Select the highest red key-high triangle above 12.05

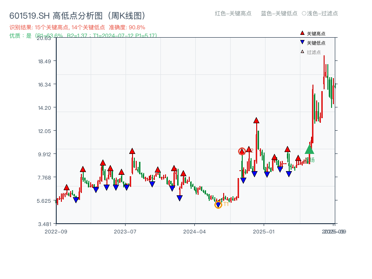(x=256, y=120)
